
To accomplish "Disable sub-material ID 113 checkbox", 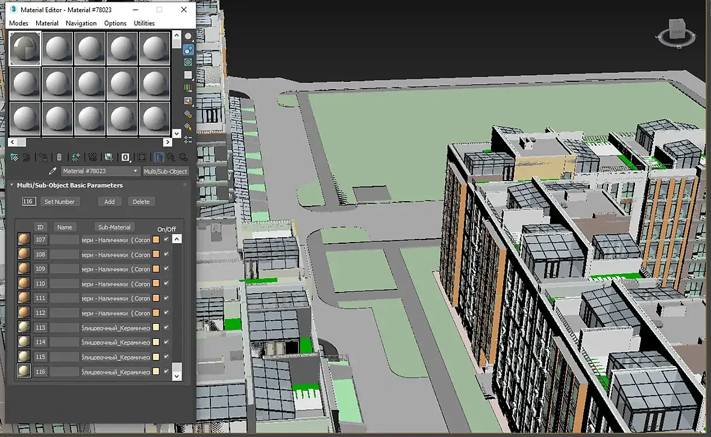I will click(x=166, y=327).
